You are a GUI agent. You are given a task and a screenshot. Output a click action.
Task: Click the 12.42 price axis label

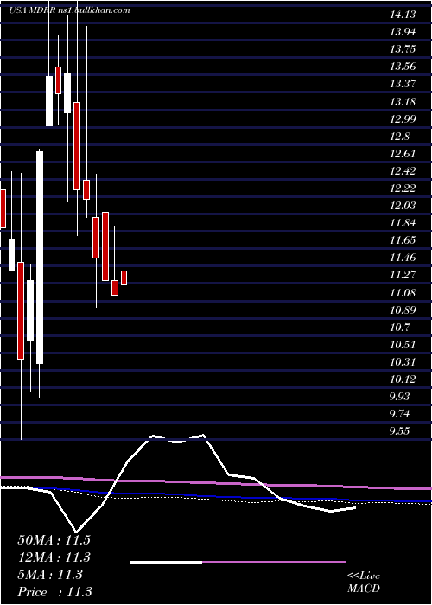(x=403, y=171)
